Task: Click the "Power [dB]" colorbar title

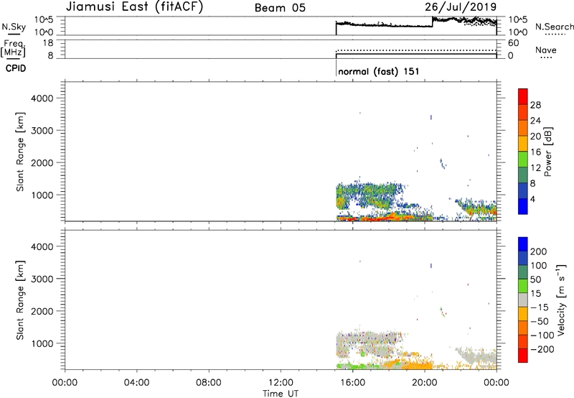Action: 547,152
